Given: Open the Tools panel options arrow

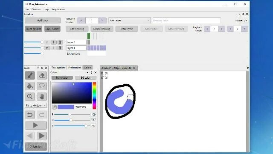Looking at the screenshot, I should [x=38, y=68].
